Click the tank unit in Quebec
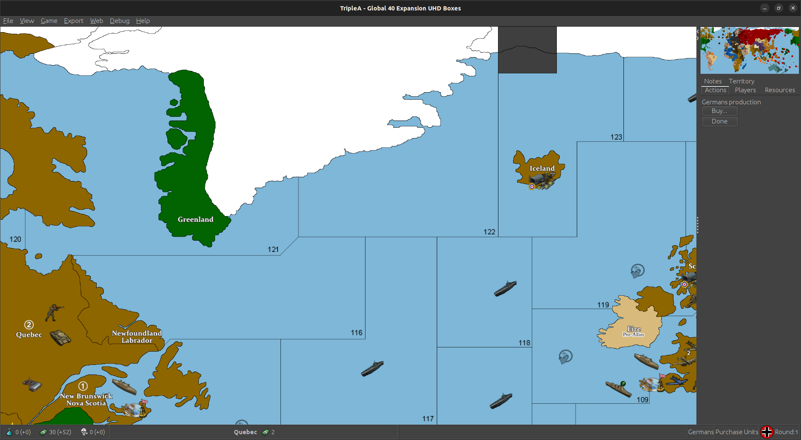The image size is (801, 440). pos(60,338)
